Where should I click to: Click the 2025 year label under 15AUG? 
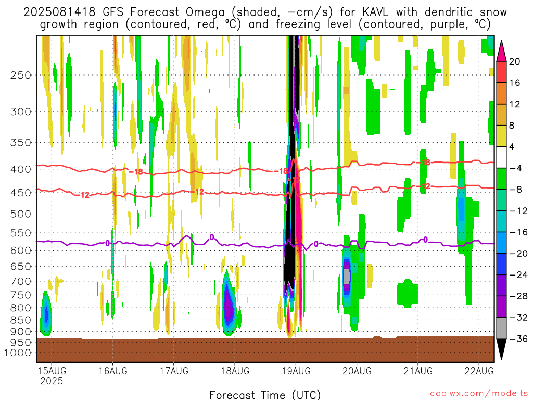pyautogui.click(x=52, y=381)
